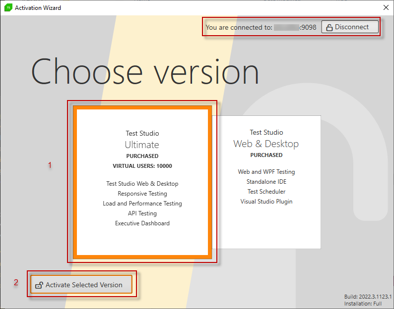
Task: Close the Activation Wizard window
Action: point(386,7)
